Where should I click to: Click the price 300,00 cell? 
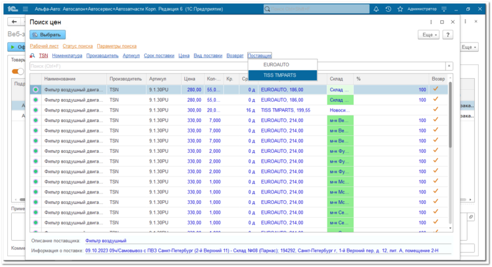point(193,110)
